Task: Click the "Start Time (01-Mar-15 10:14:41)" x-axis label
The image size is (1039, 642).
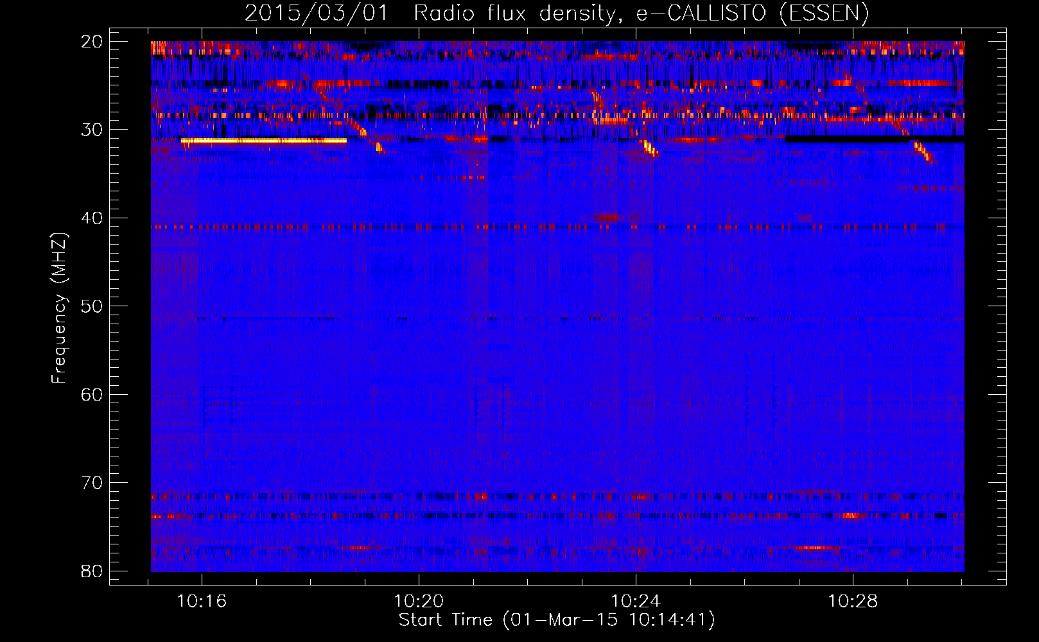Action: pos(557,620)
